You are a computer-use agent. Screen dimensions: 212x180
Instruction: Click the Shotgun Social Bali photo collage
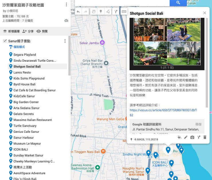click(167, 42)
